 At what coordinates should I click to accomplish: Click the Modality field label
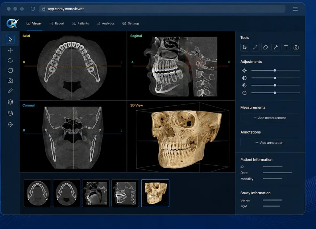tap(247, 179)
